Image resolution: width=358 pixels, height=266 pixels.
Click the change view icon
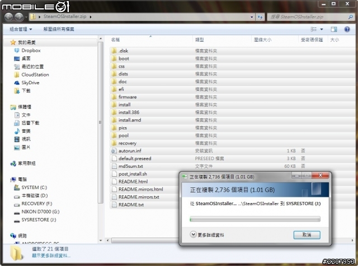314,29
